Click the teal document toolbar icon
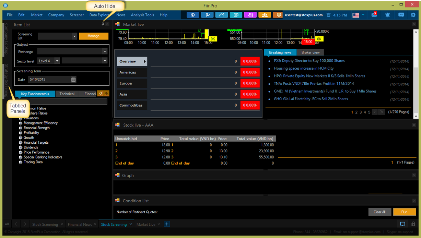Image resolution: width=421 pixels, height=238 pixels. pos(236,15)
